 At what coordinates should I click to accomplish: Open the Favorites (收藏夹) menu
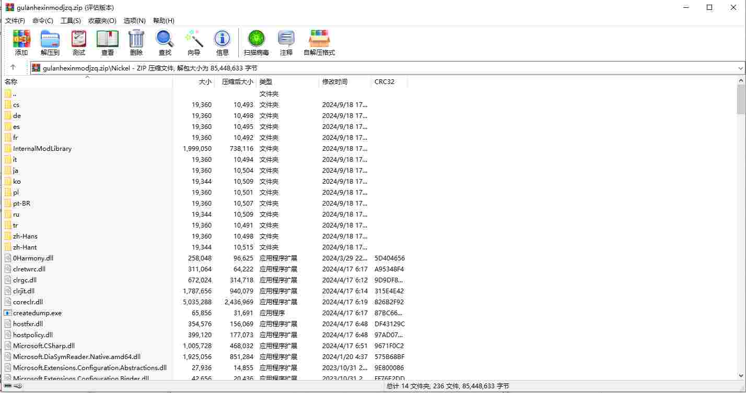click(x=102, y=20)
